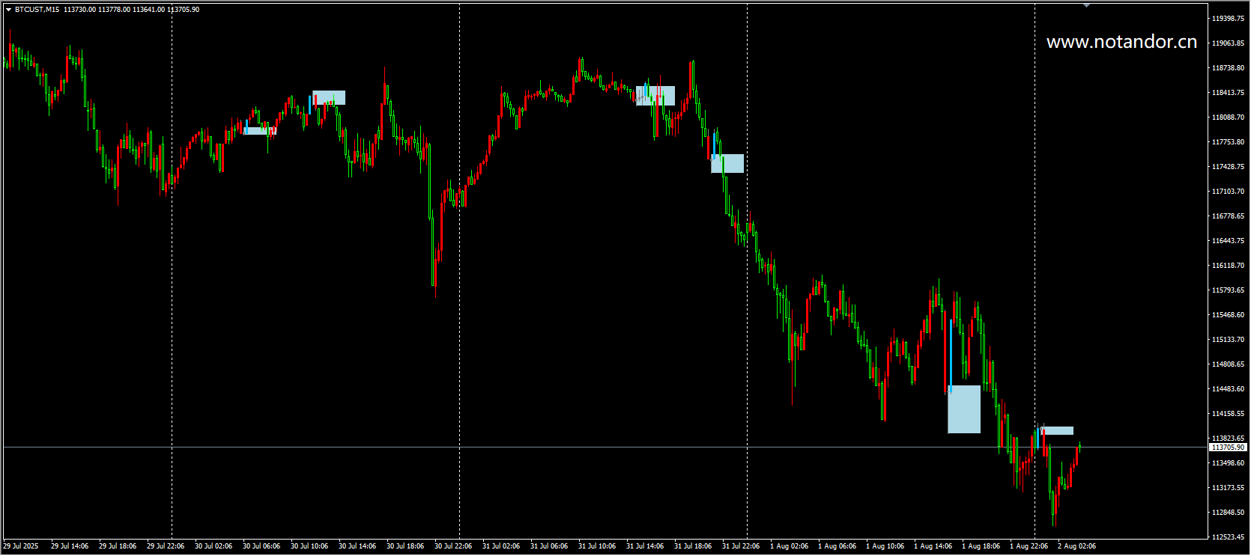Click price scale value 114808.65
This screenshot has height=556, width=1251.
tap(1228, 364)
